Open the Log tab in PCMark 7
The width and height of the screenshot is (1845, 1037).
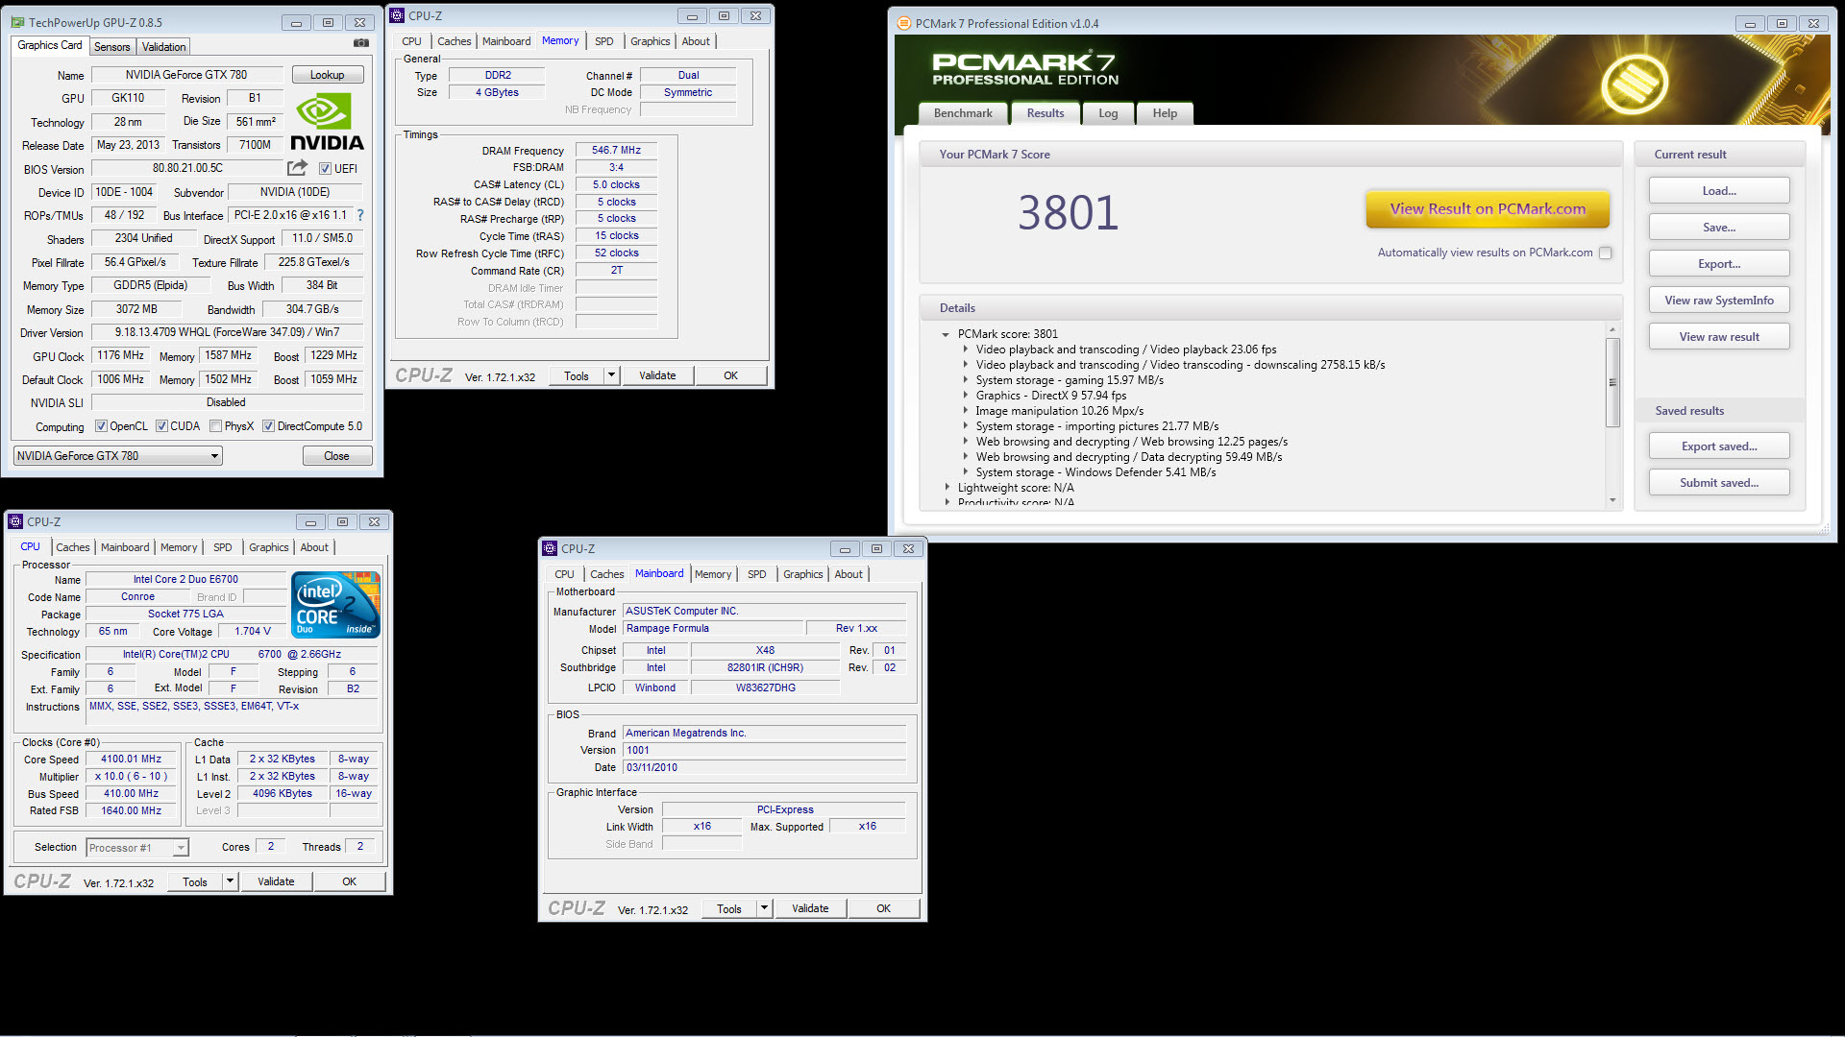point(1108,113)
